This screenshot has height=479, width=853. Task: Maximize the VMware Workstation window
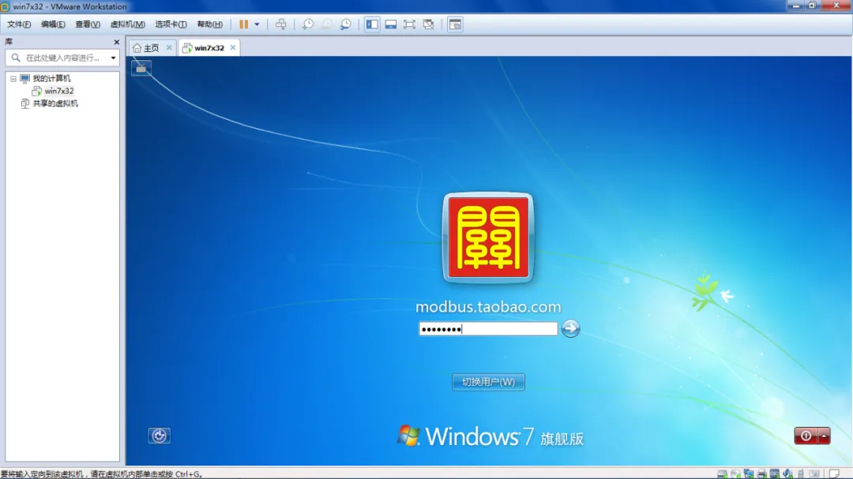[812, 6]
